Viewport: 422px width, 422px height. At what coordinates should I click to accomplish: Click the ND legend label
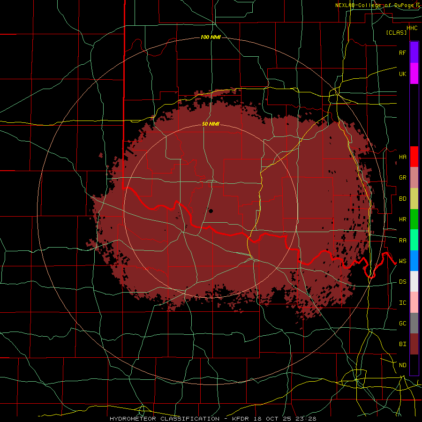[x=402, y=365]
